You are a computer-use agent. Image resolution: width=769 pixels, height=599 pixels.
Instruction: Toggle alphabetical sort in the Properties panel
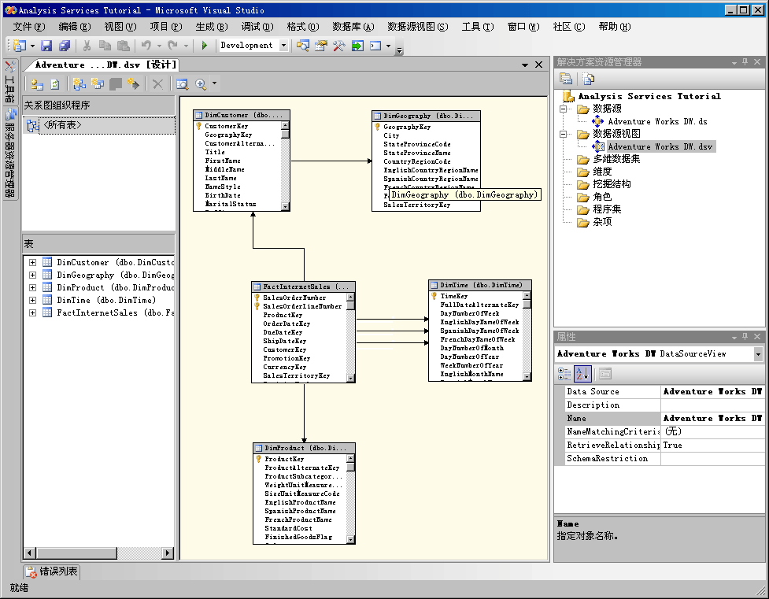584,374
